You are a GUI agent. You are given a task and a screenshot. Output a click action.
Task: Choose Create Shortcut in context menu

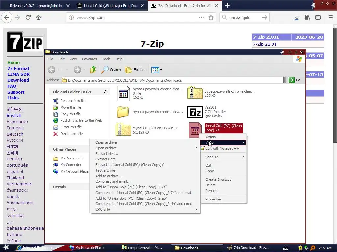pyautogui.click(x=223, y=179)
